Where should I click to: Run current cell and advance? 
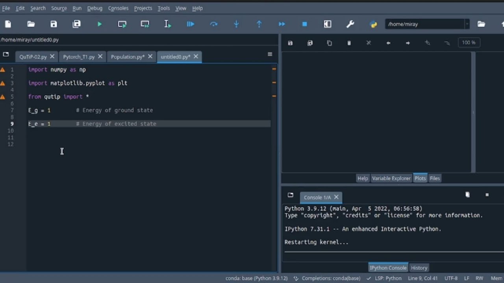click(x=145, y=24)
